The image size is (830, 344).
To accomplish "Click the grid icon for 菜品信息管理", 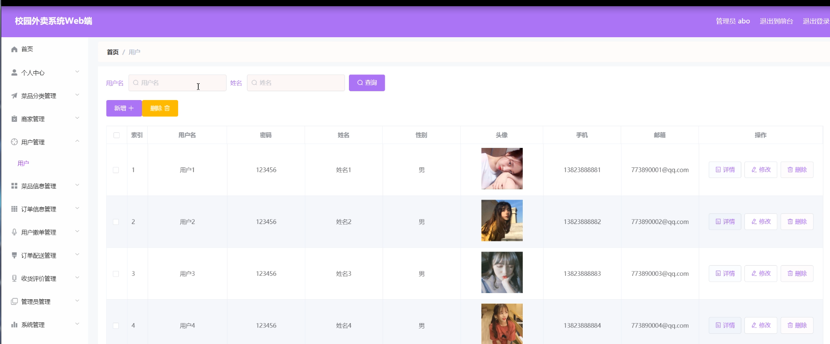I will 14,186.
